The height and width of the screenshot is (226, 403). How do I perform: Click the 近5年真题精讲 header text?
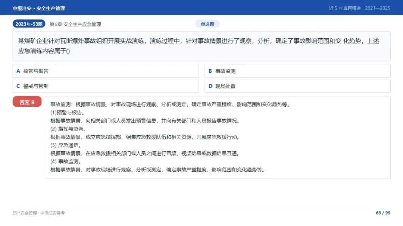pyautogui.click(x=345, y=8)
